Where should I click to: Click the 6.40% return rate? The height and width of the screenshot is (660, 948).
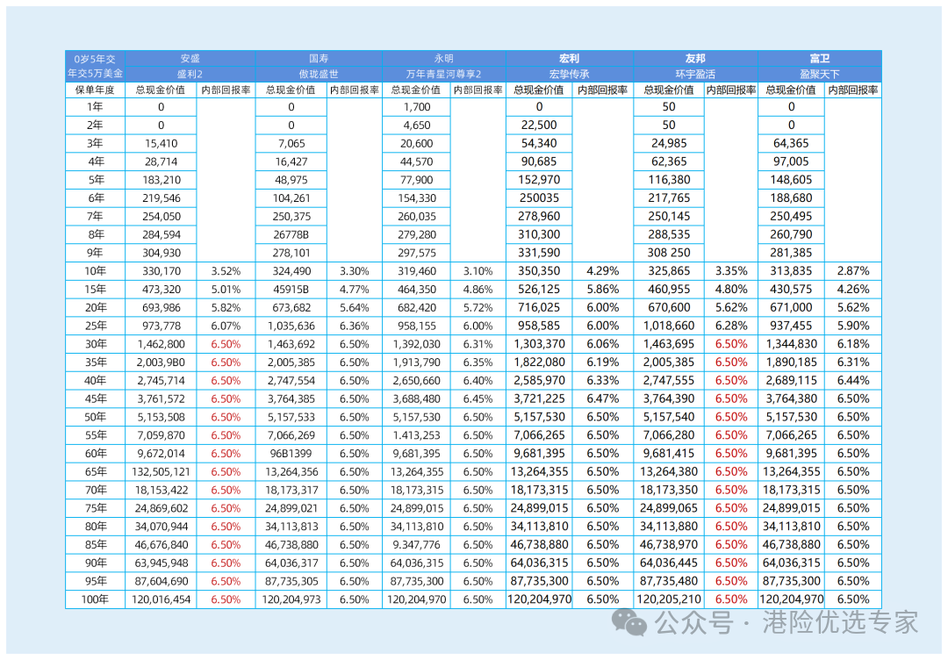click(478, 381)
